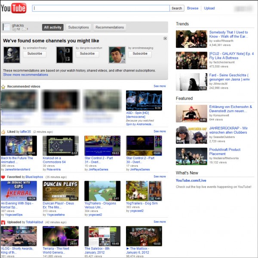Select the All activity tab
The width and height of the screenshot is (258, 258).
pos(52,28)
